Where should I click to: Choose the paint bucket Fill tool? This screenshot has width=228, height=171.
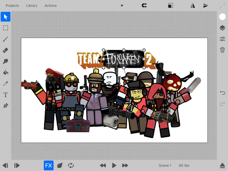tap(6, 72)
